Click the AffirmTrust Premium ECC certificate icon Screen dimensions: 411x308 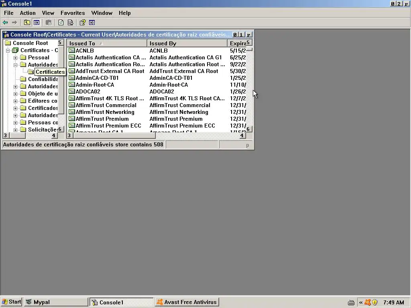click(x=71, y=126)
